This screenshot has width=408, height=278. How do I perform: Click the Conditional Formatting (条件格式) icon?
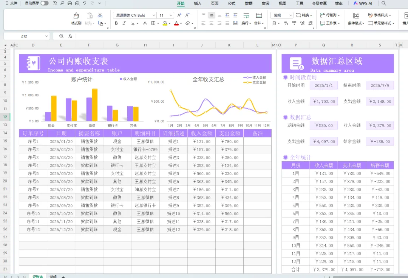(x=356, y=15)
